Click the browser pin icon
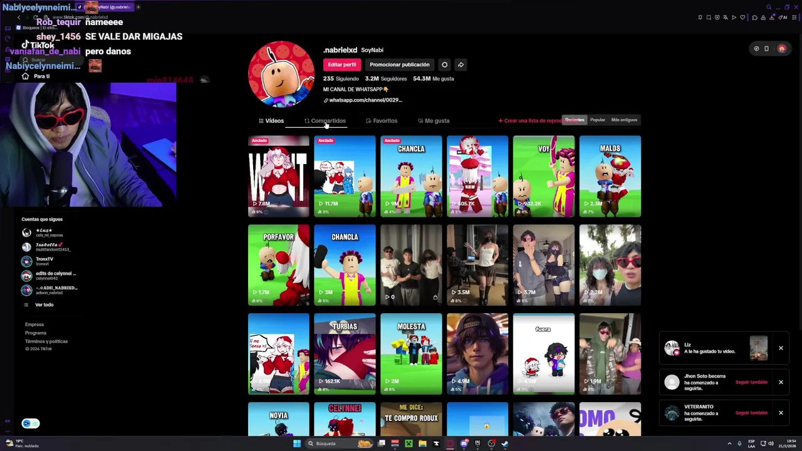The width and height of the screenshot is (802, 451). [700, 18]
